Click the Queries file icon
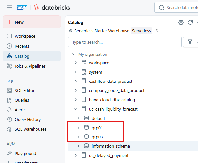This screenshot has height=163, width=198. tap(9, 100)
